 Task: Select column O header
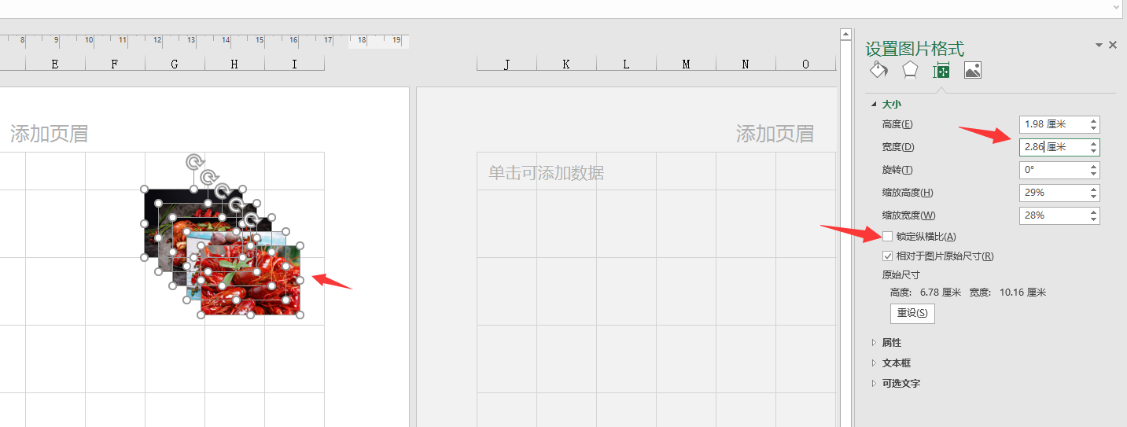[x=805, y=64]
